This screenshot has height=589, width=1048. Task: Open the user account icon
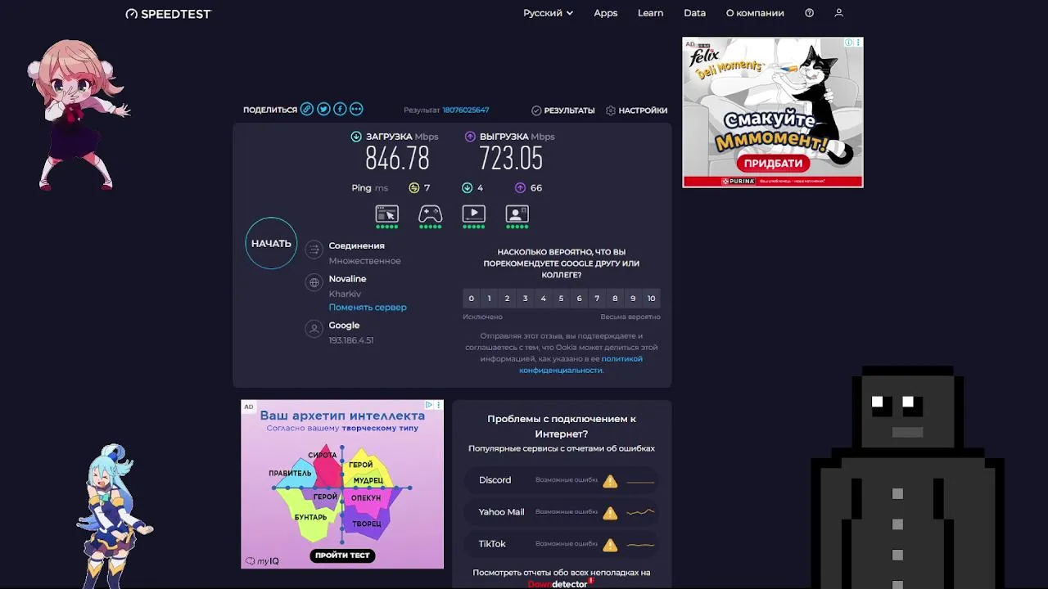[x=838, y=13]
